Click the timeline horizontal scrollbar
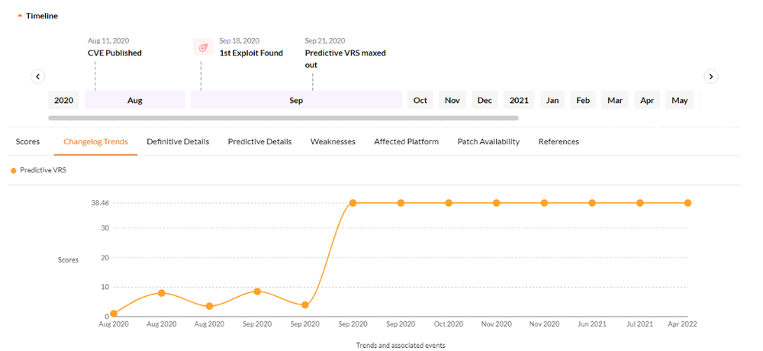This screenshot has height=351, width=763. 283,118
